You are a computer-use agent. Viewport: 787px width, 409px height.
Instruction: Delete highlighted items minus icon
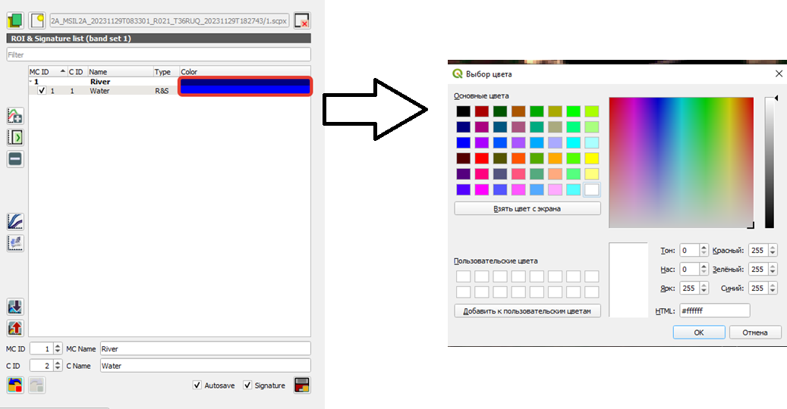tap(15, 159)
